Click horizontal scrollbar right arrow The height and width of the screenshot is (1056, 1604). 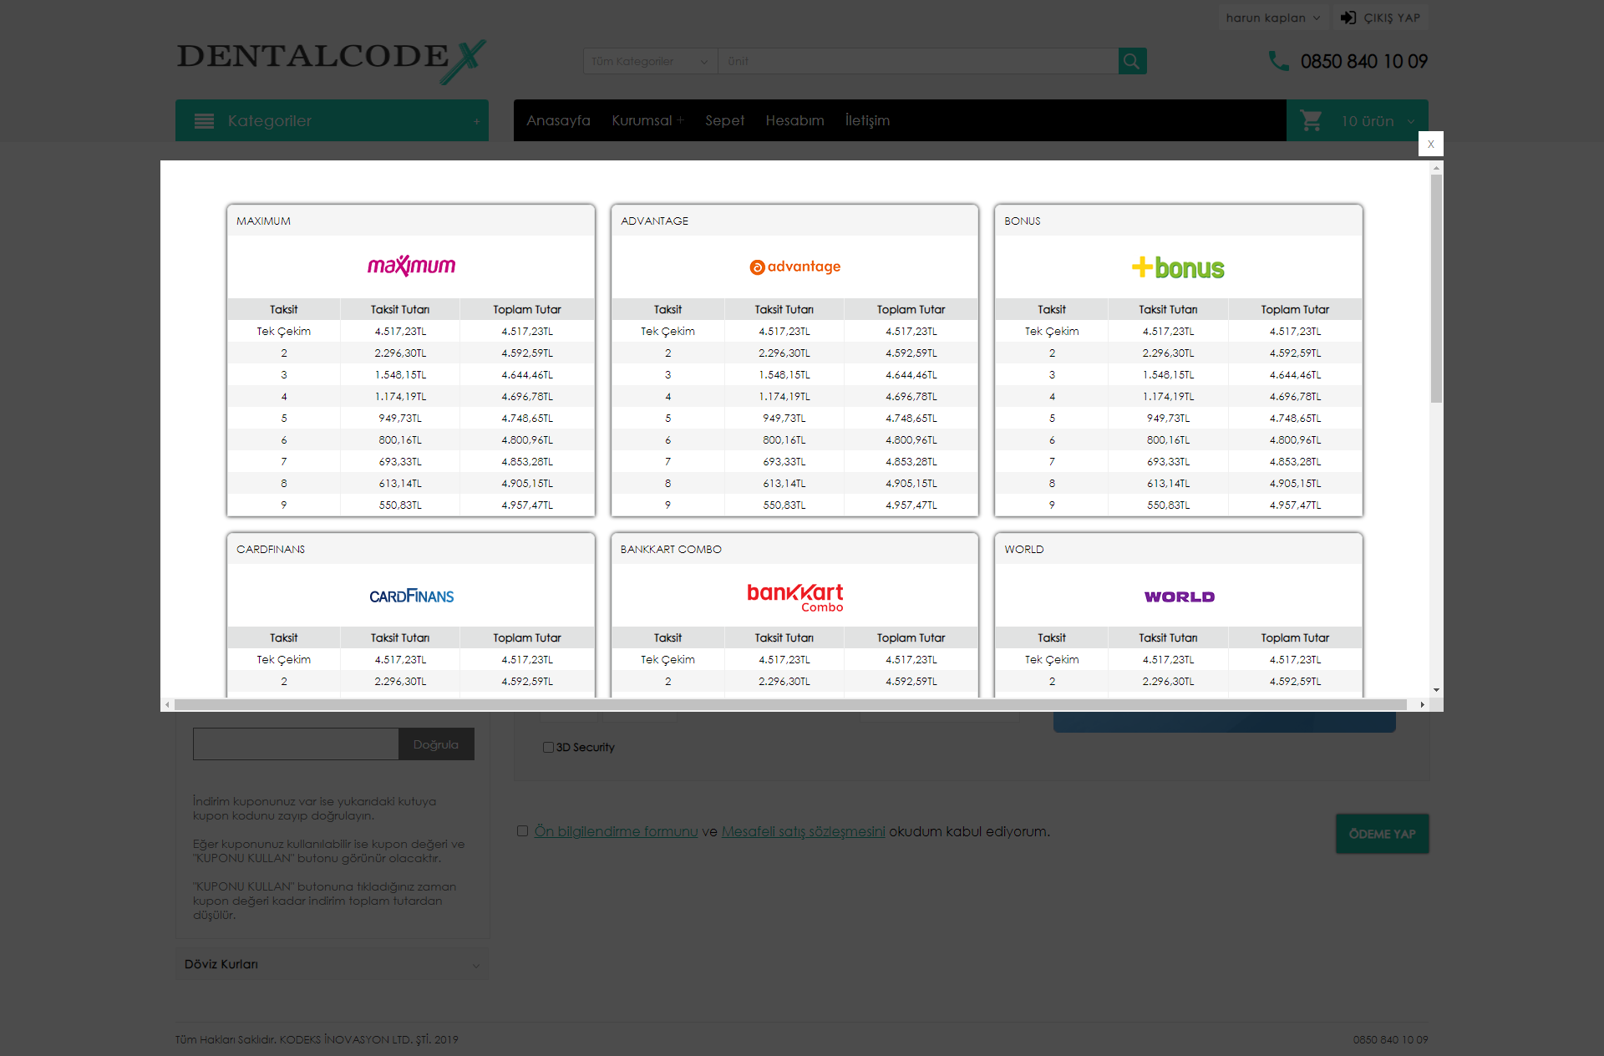click(1422, 704)
